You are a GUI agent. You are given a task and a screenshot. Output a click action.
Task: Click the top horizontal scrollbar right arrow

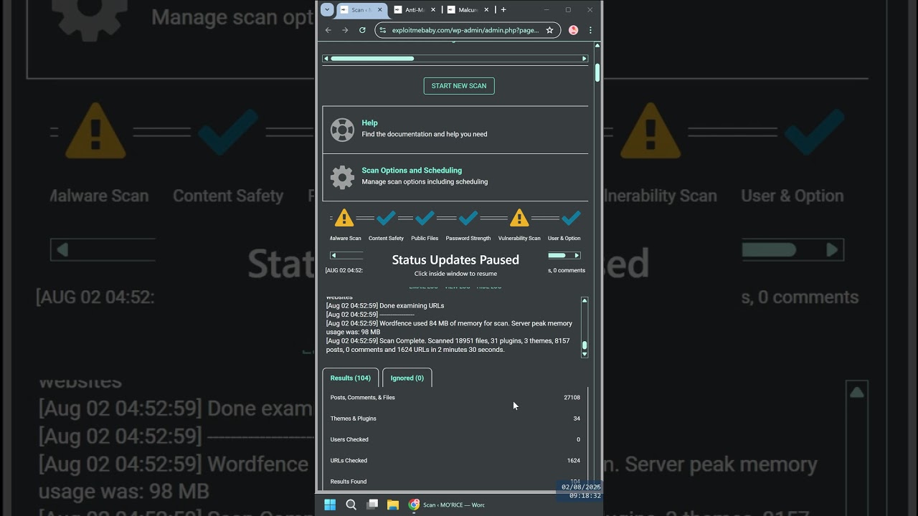tap(585, 59)
